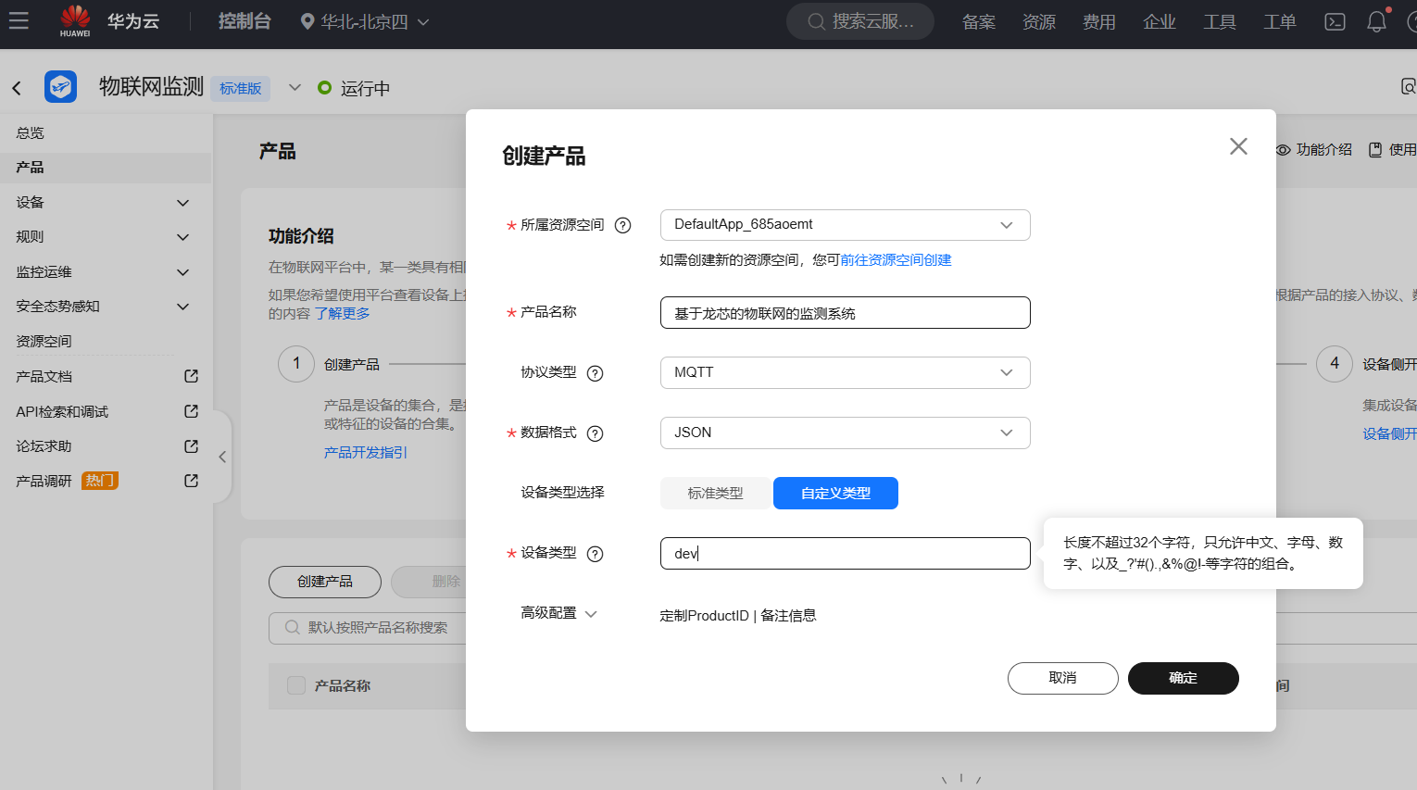Click the Huawei Cloud logo
The width and height of the screenshot is (1417, 790).
click(x=74, y=20)
